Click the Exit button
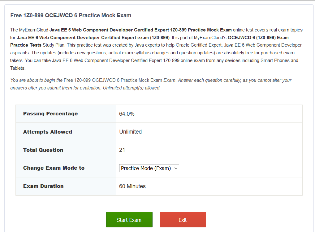This screenshot has width=315, height=232. (x=183, y=220)
